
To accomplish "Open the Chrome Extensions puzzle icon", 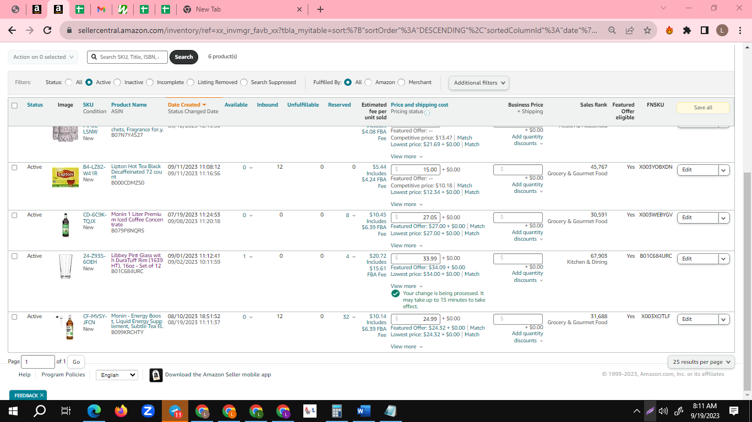I will [x=687, y=30].
